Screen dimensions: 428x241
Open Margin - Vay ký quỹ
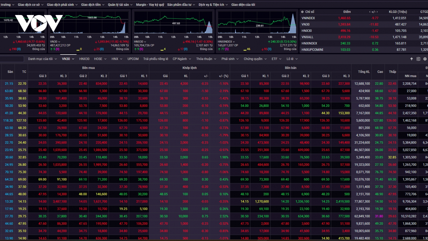[x=150, y=5]
